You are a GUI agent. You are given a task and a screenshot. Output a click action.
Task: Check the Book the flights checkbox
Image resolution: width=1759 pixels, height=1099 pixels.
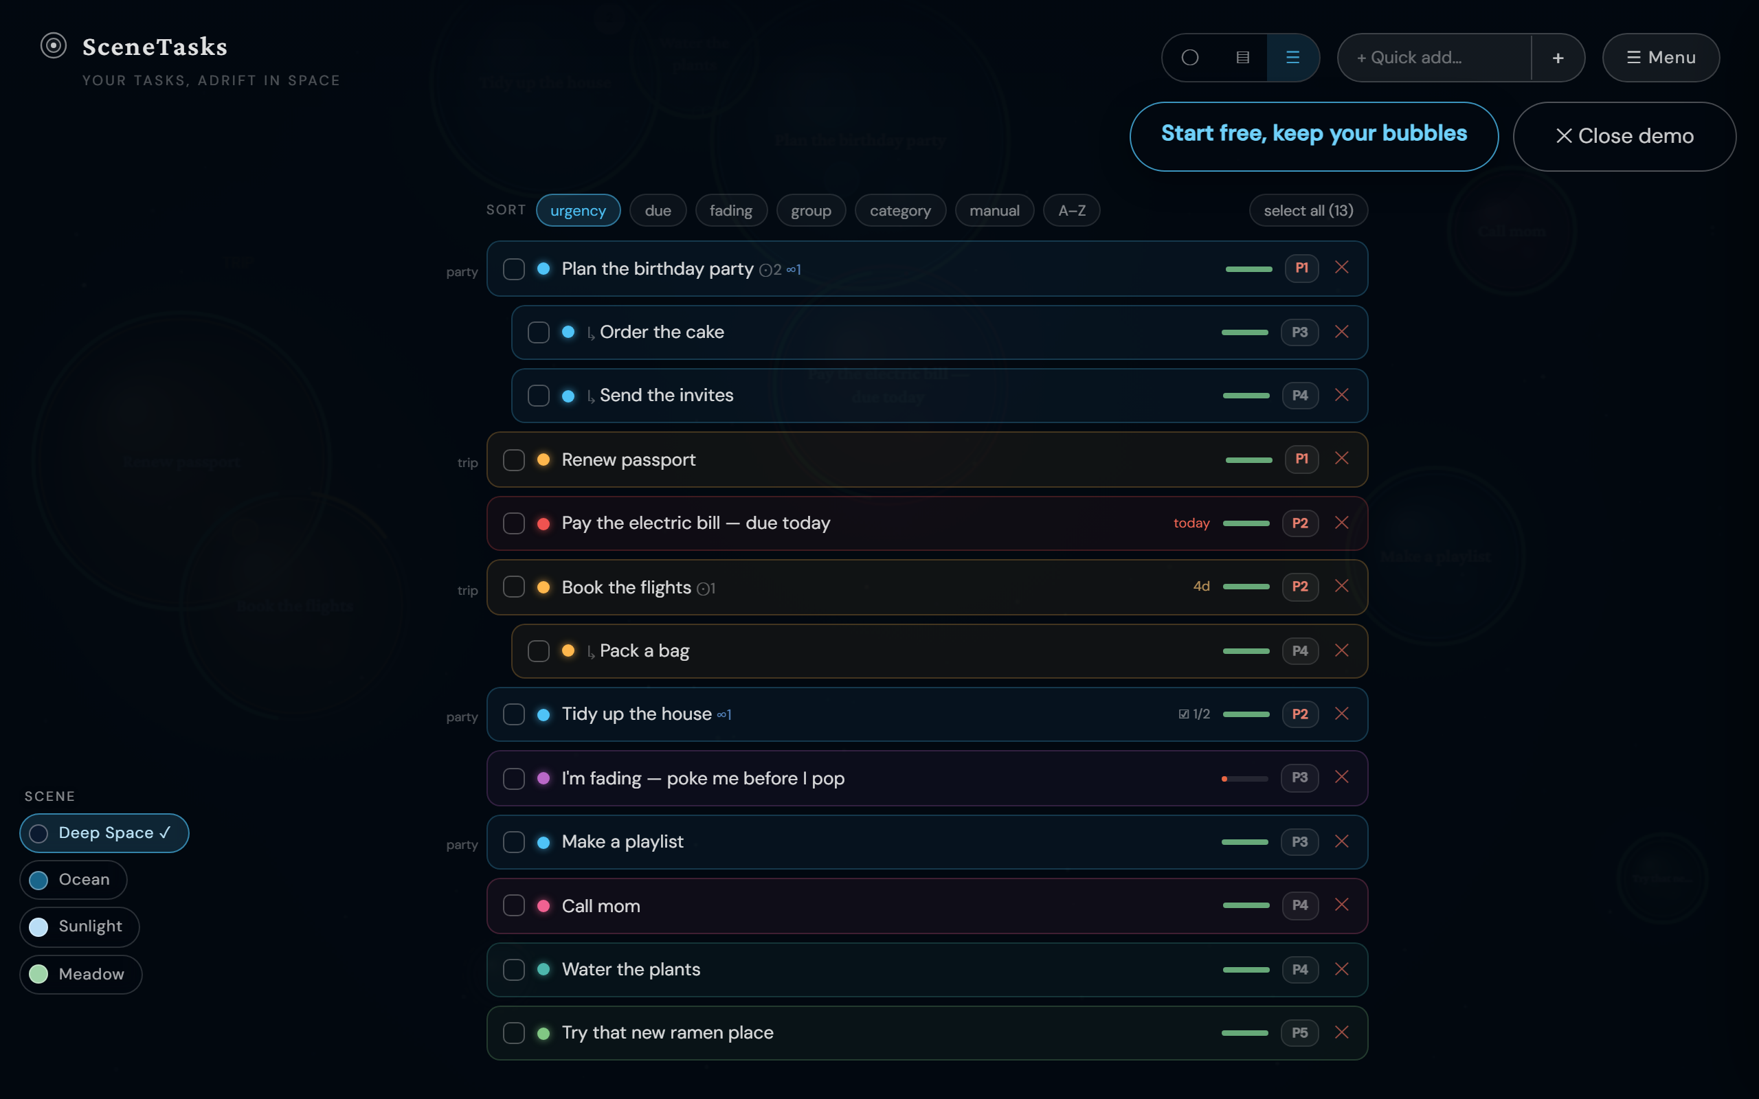coord(514,587)
